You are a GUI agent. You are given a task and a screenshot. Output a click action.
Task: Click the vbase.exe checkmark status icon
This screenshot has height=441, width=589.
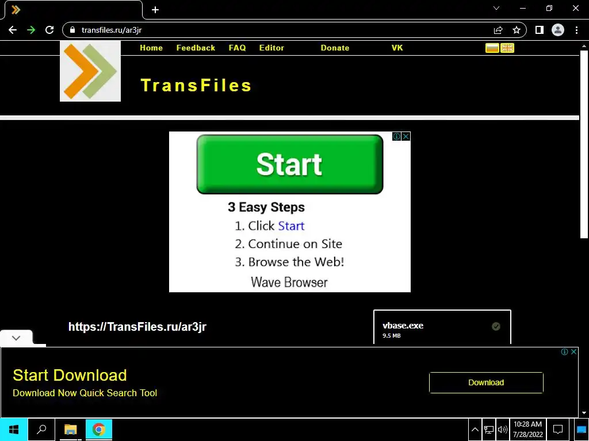pos(496,327)
